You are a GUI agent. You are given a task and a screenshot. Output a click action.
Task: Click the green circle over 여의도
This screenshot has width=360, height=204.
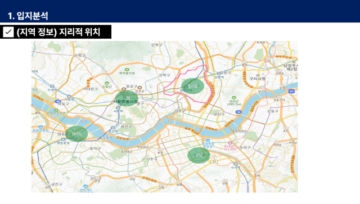[x=76, y=134]
